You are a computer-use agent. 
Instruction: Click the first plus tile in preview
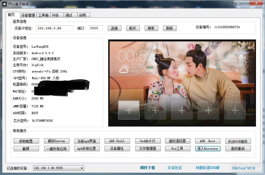(129, 110)
